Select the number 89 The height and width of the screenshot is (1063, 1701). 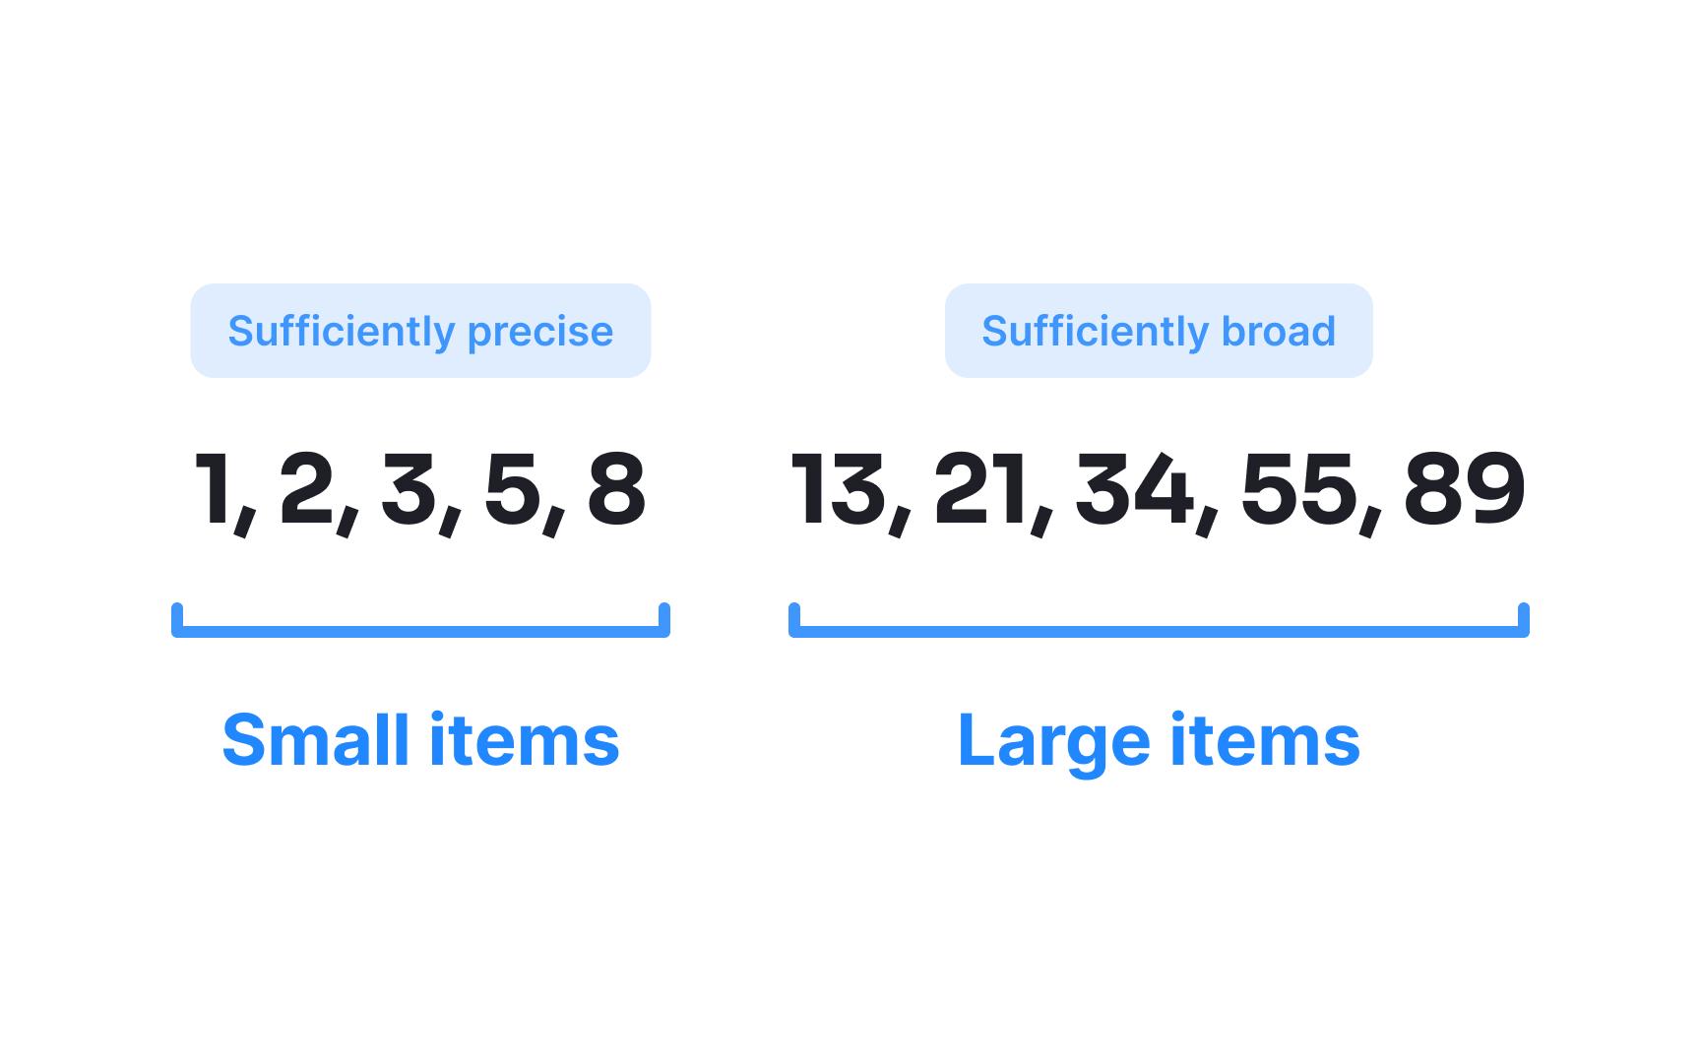coord(1464,488)
